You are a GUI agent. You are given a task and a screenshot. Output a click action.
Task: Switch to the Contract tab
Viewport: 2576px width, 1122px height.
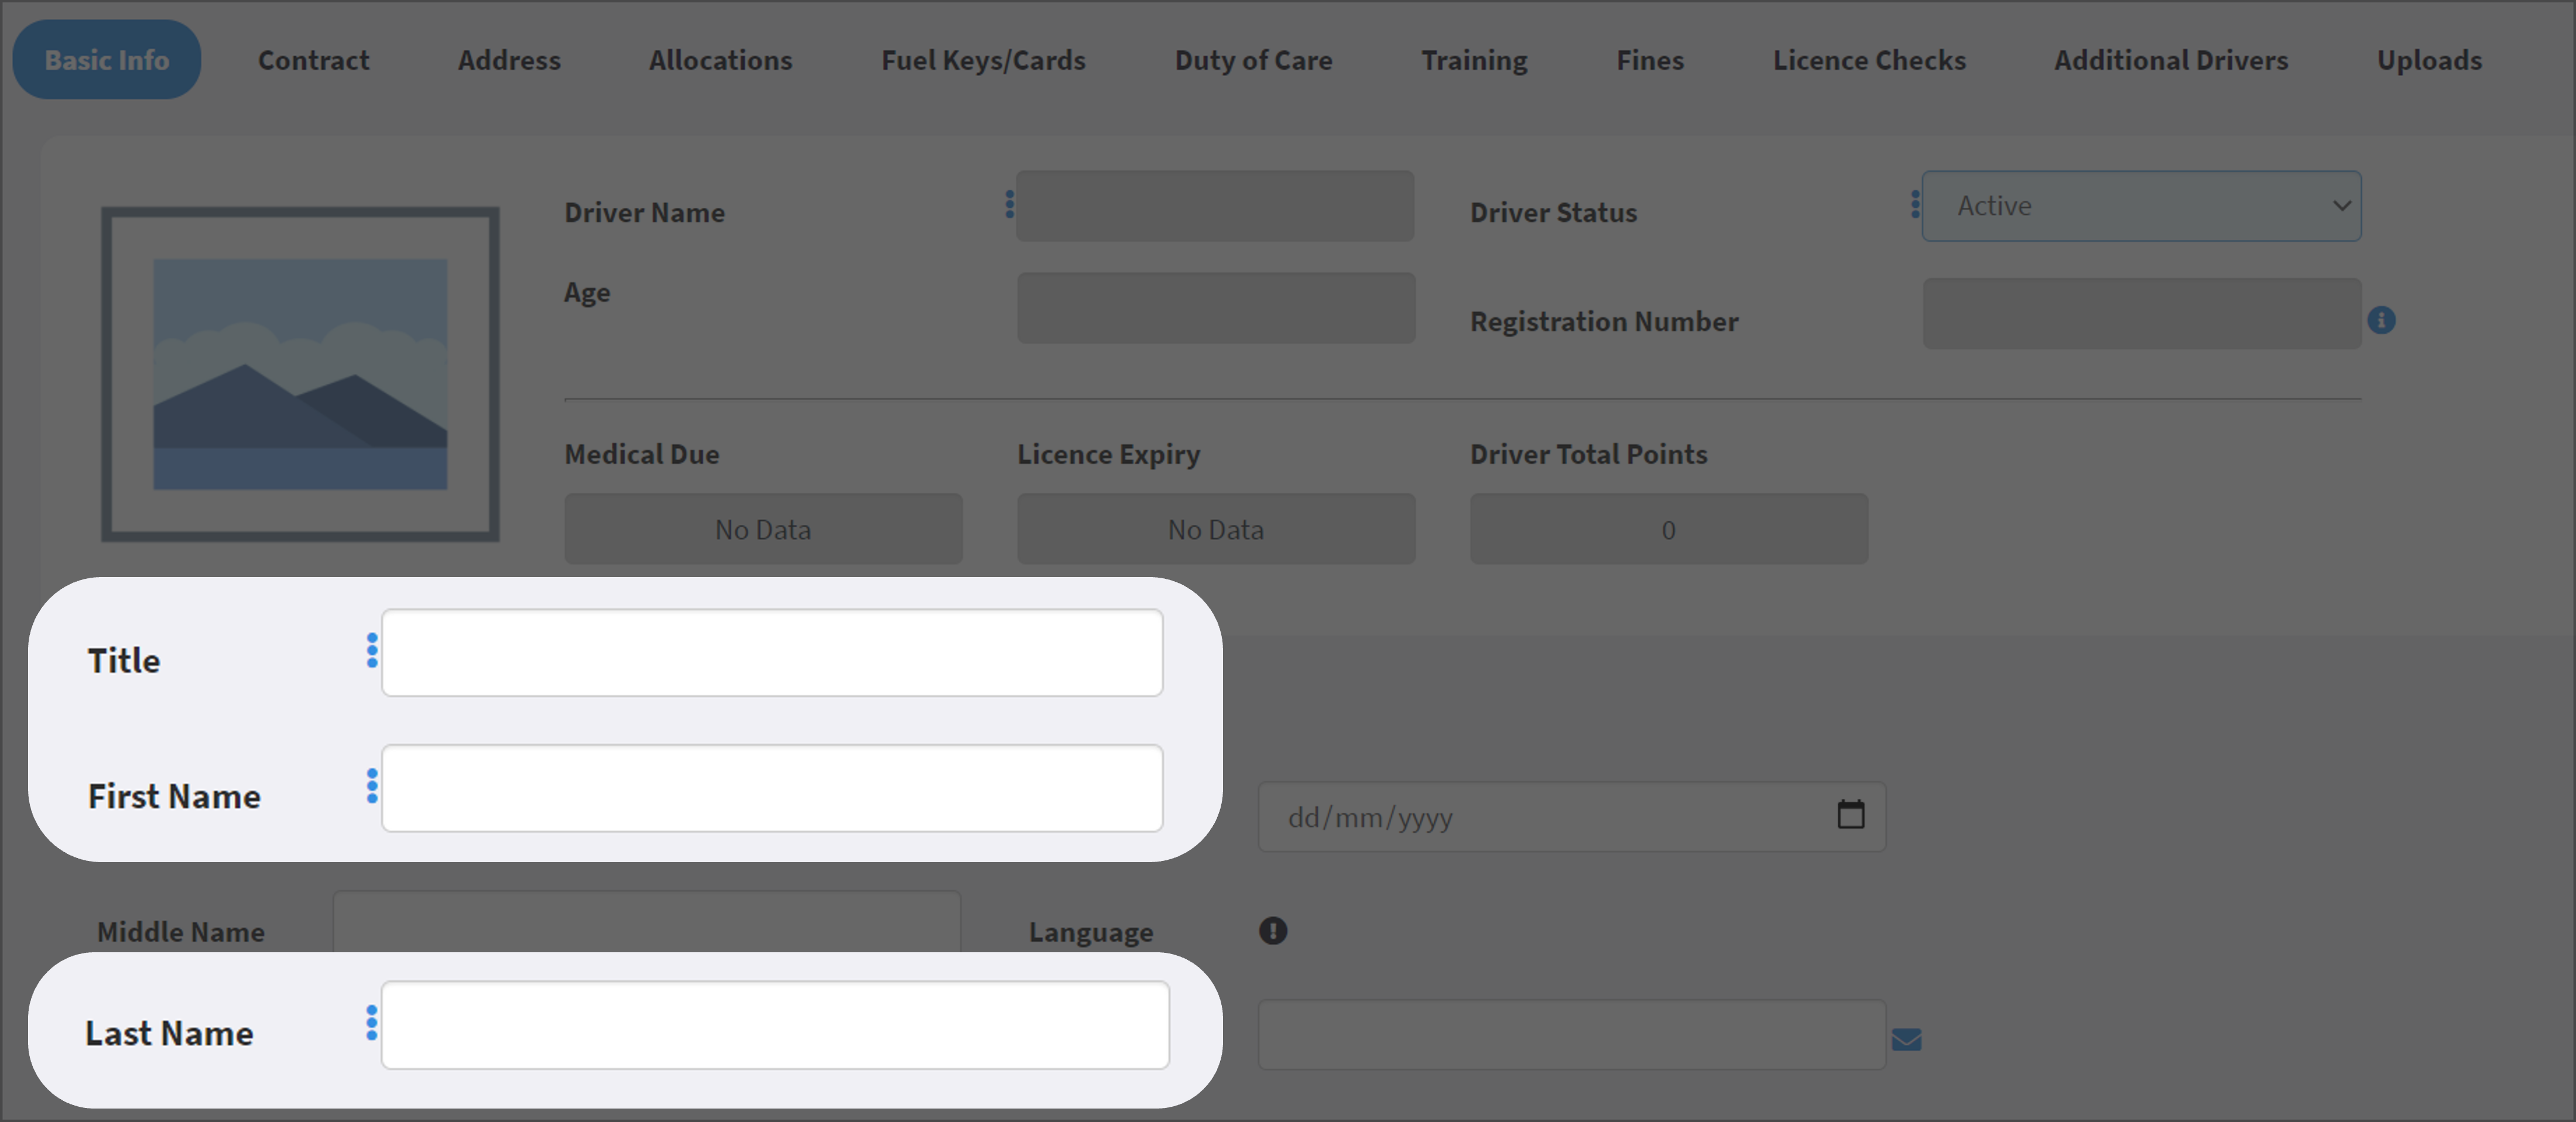313,60
